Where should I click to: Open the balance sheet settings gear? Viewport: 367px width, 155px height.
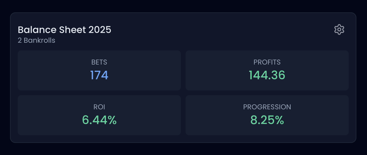point(339,29)
